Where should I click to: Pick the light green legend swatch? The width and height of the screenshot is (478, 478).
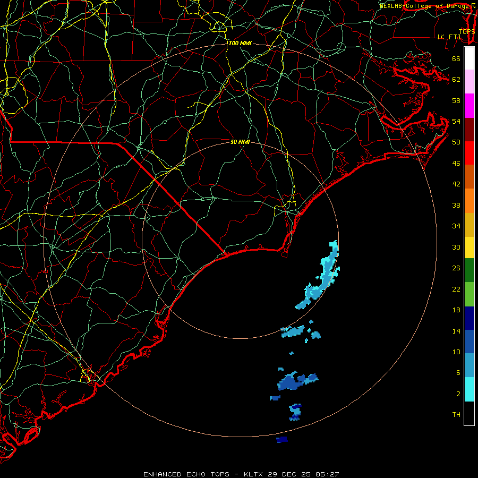pyautogui.click(x=469, y=294)
